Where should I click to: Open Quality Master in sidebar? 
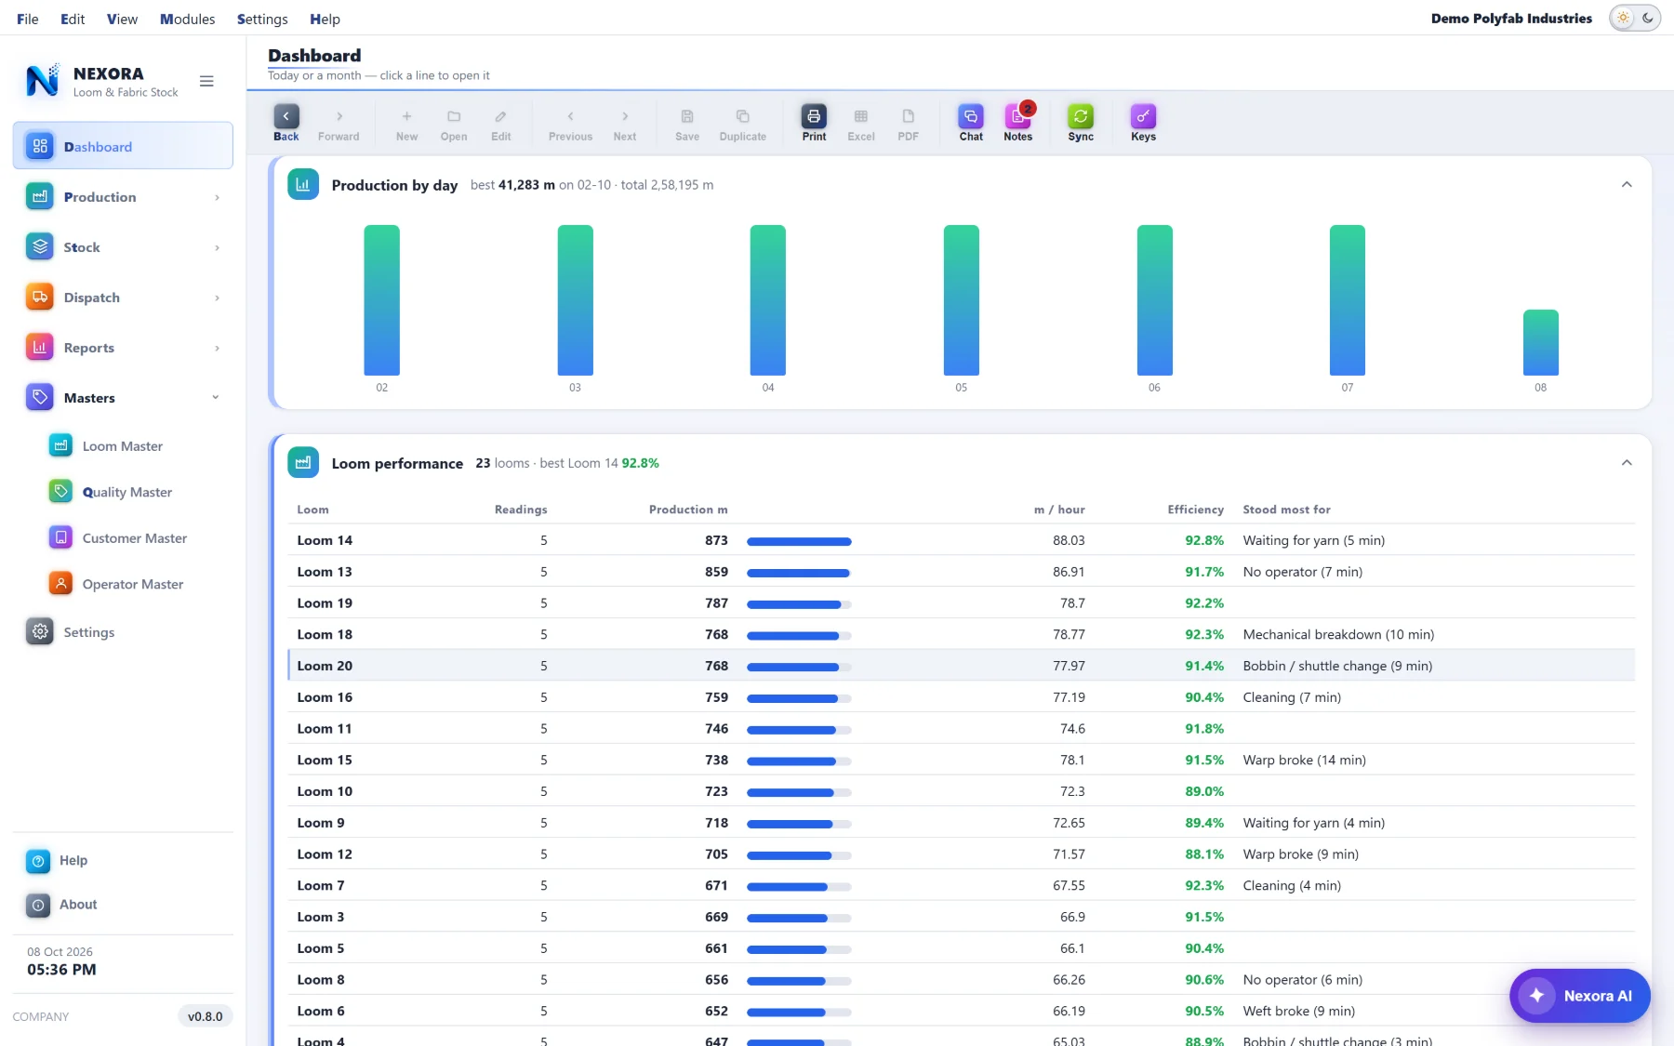tap(123, 492)
